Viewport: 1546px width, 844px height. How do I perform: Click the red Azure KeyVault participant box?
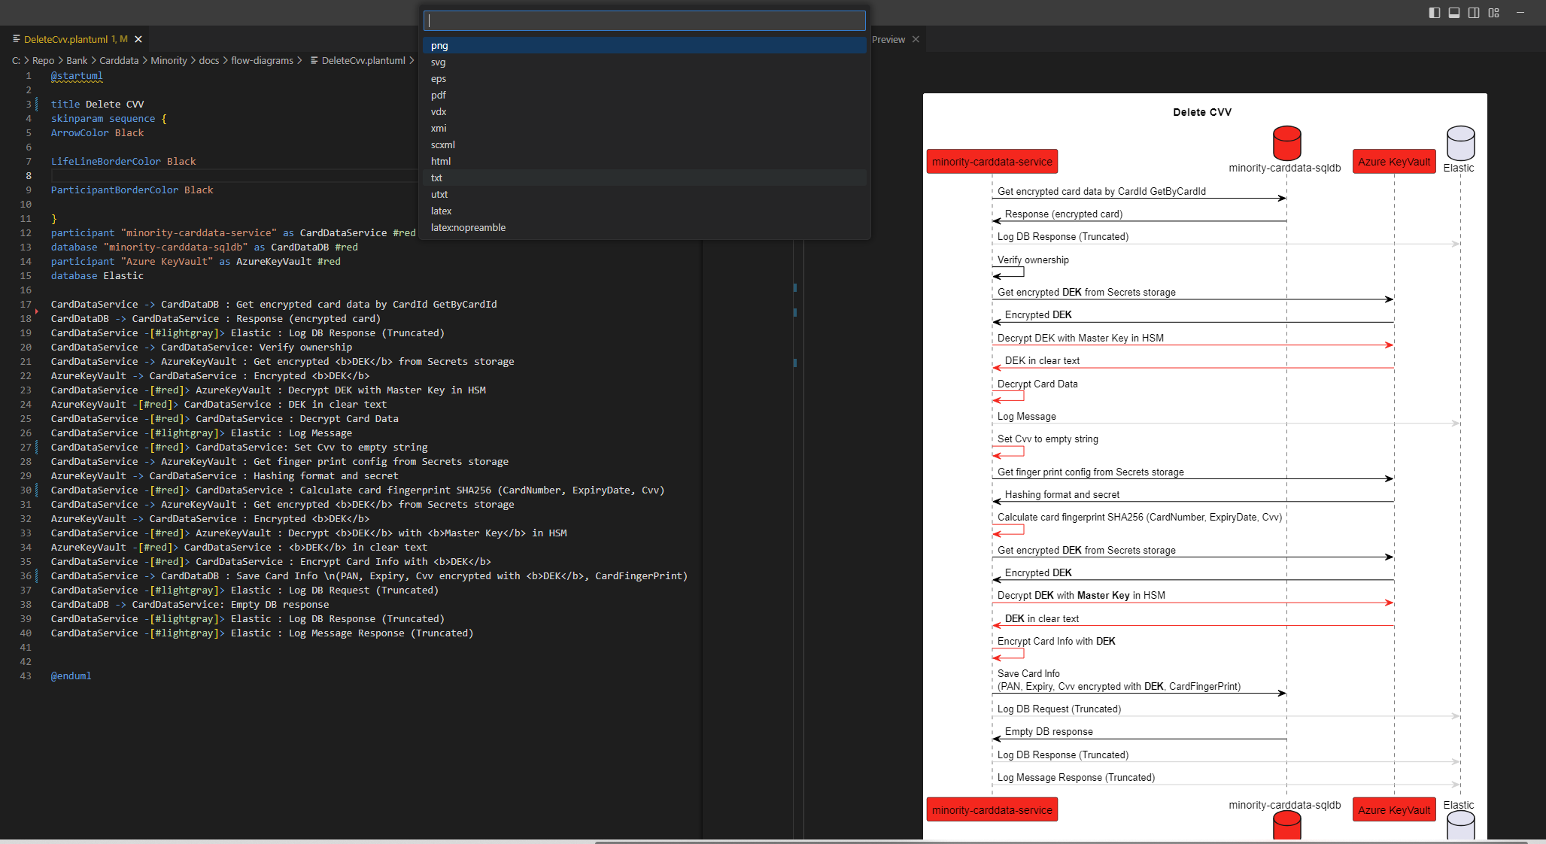point(1393,162)
